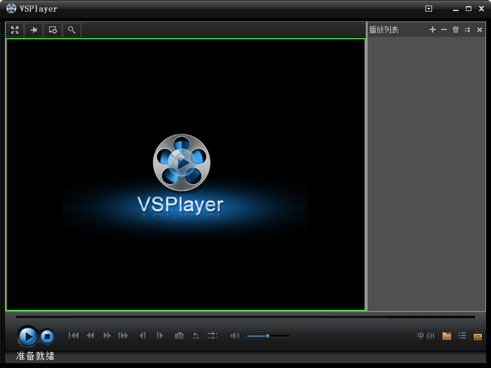Viewport: 491px width, 368px height.
Task: Adjust the volume slider
Action: (x=268, y=335)
